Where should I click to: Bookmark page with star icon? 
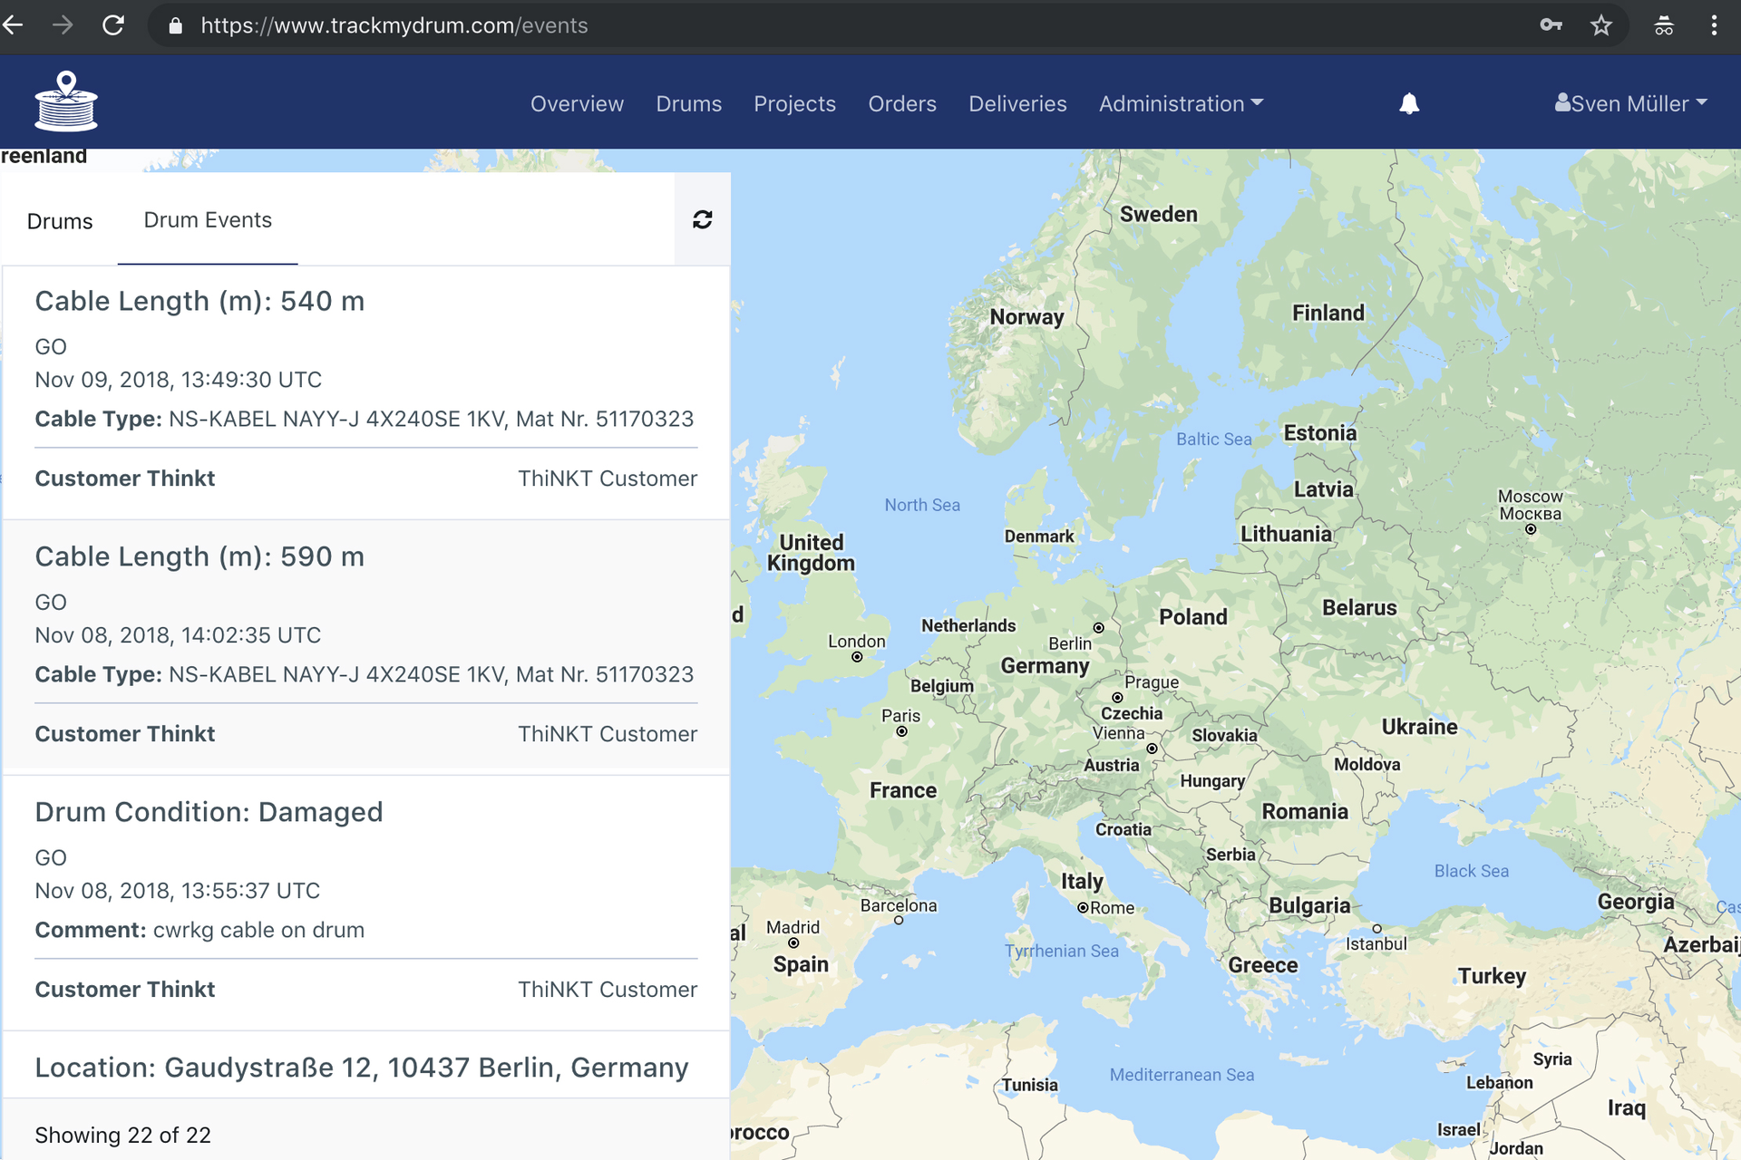click(x=1601, y=25)
